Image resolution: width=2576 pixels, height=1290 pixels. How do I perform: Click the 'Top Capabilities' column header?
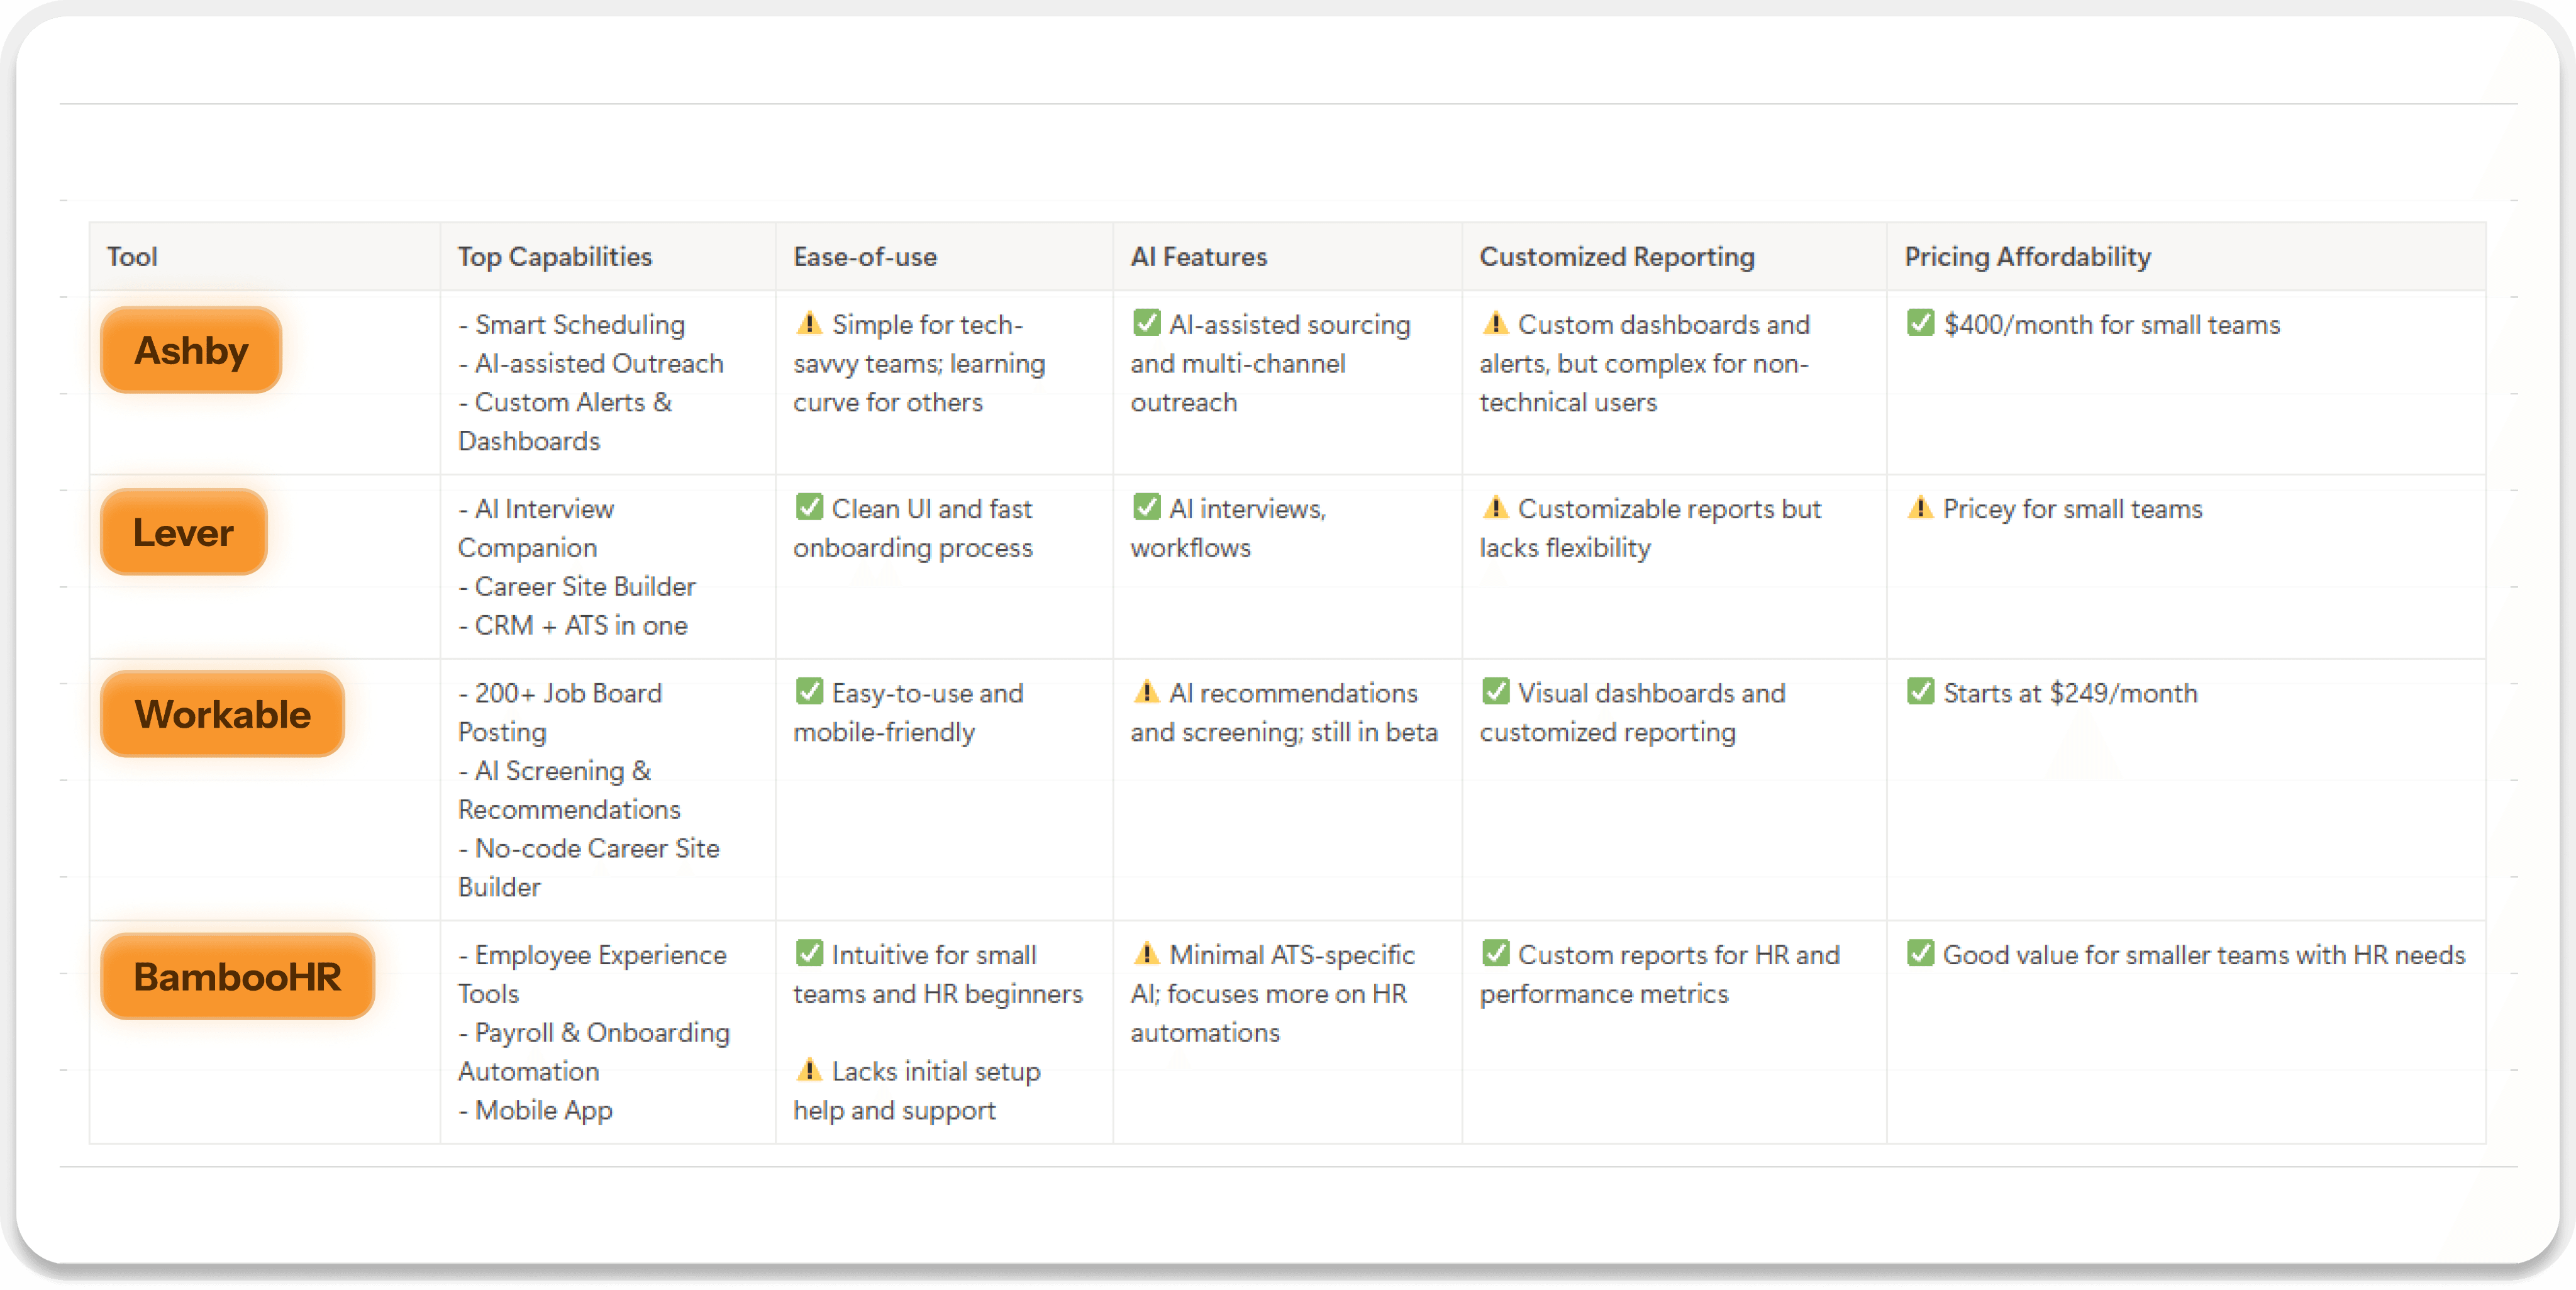pyautogui.click(x=554, y=257)
